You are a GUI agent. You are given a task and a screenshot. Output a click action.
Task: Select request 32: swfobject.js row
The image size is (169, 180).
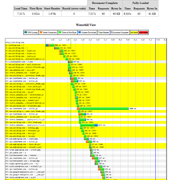(x=86, y=131)
